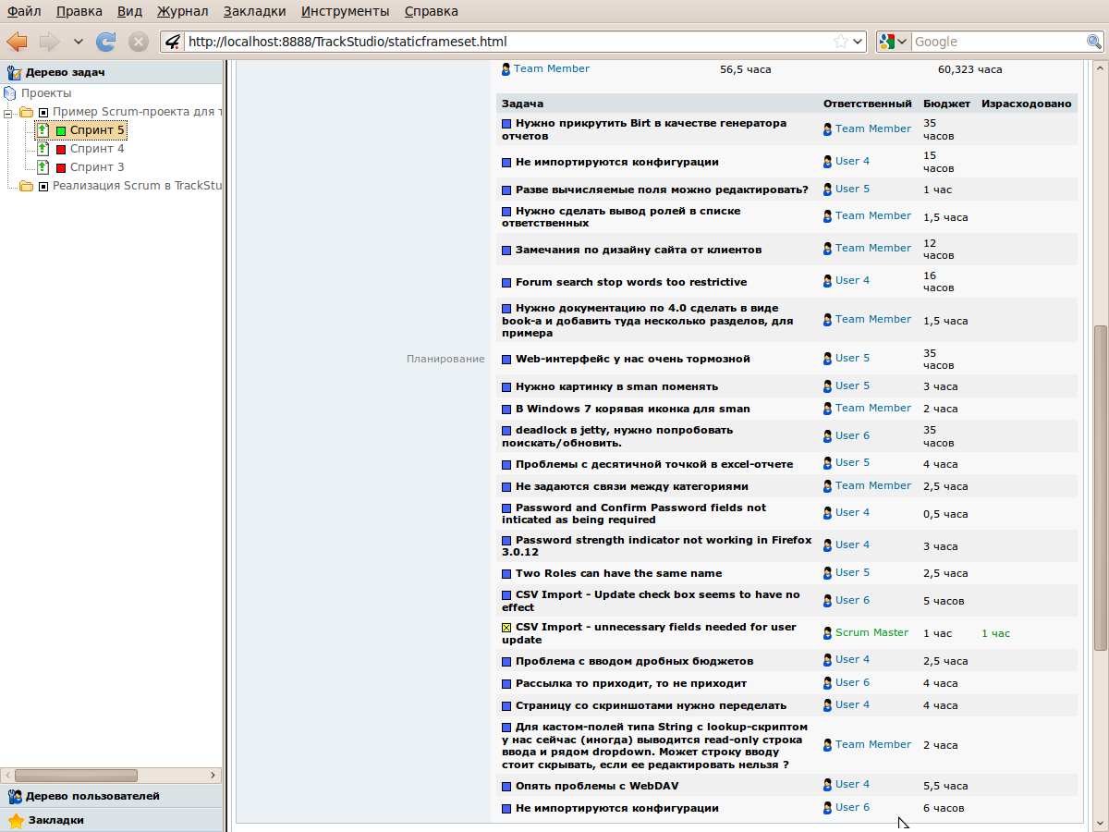Click the Google search magnifier icon
This screenshot has width=1109, height=832.
coord(1093,42)
